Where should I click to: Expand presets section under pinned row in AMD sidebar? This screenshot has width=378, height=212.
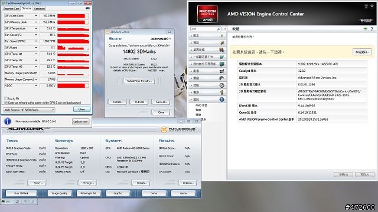[207, 42]
